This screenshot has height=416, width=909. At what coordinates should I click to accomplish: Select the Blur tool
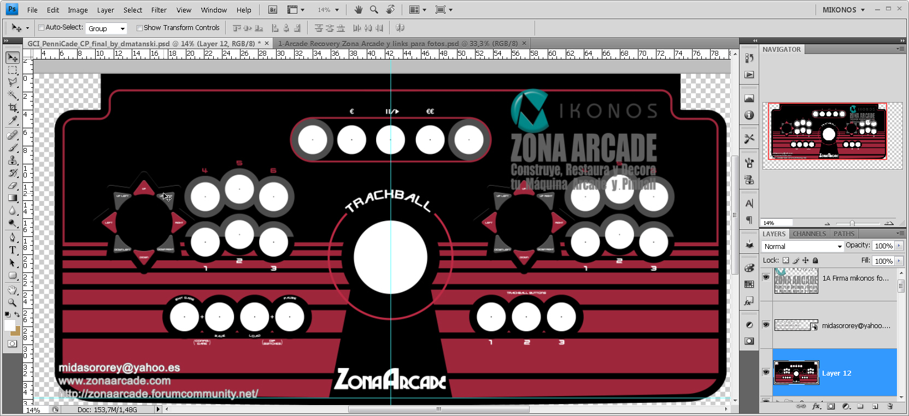click(13, 210)
